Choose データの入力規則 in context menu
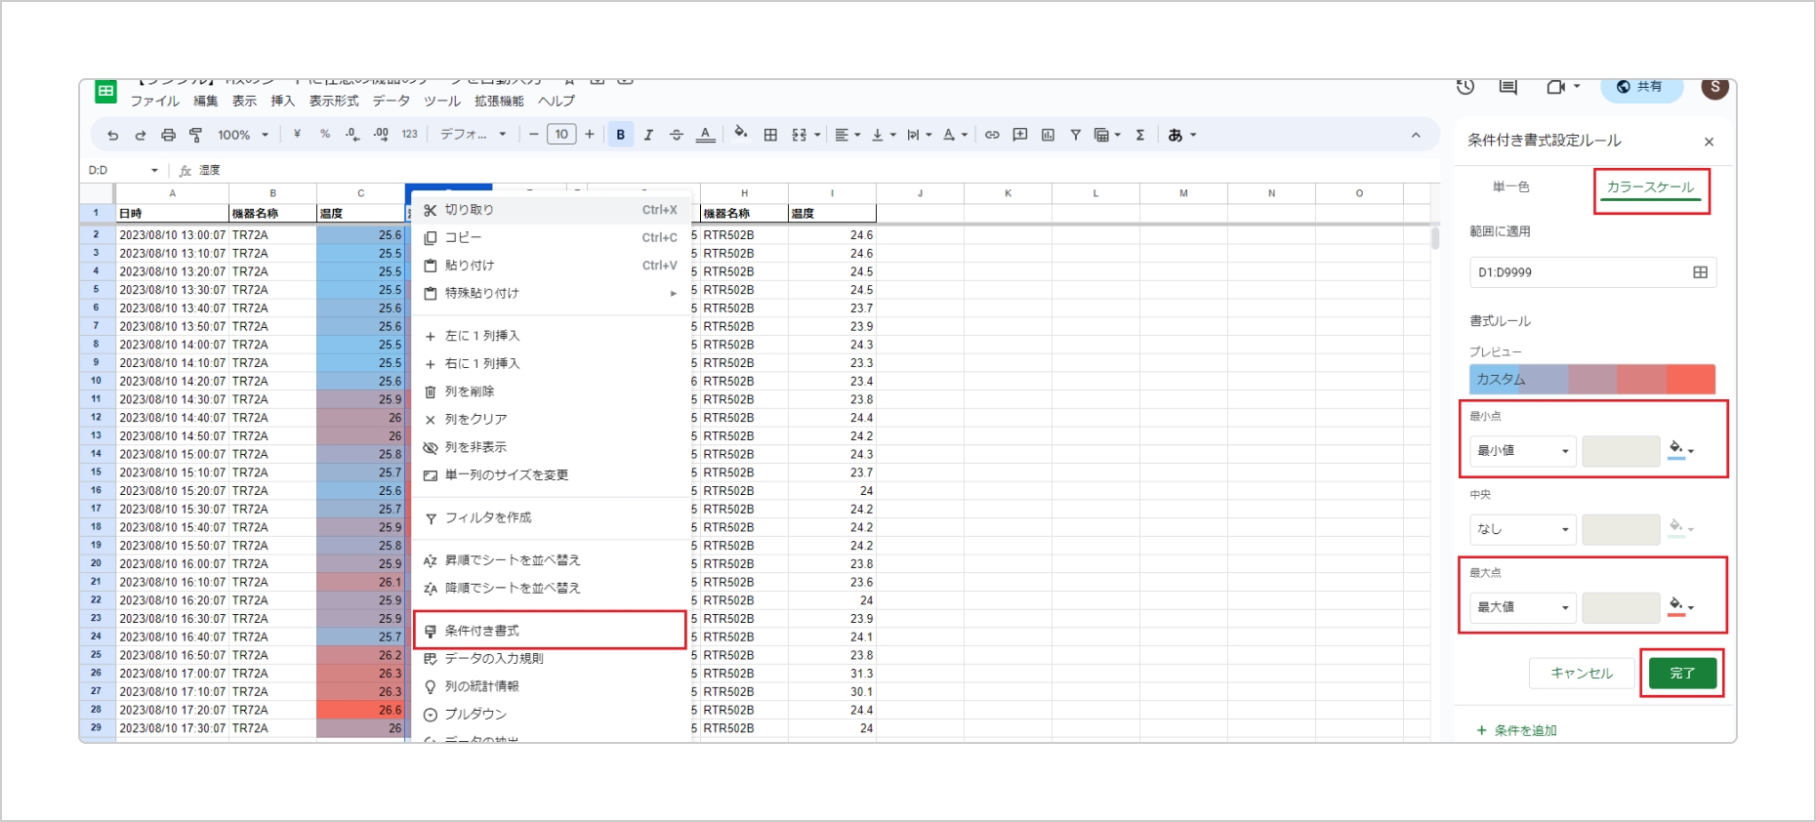 click(551, 659)
